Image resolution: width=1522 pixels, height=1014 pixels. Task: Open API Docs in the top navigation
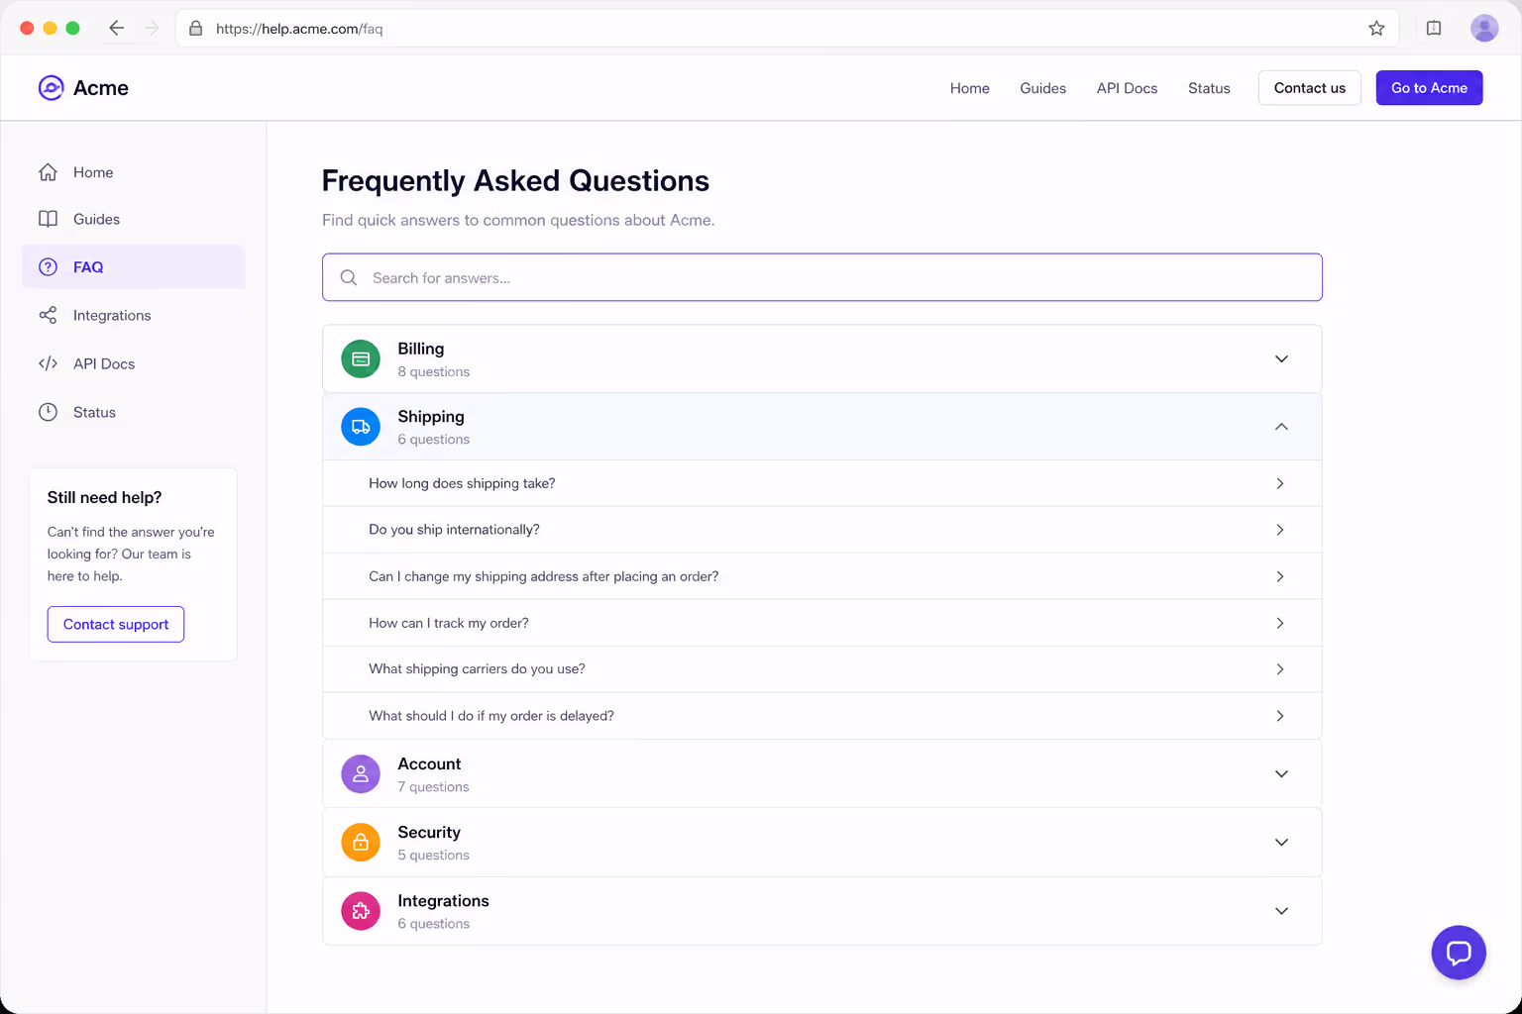tap(1127, 88)
